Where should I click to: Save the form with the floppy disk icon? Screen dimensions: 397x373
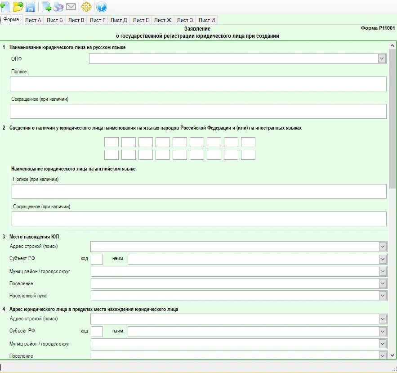click(31, 7)
